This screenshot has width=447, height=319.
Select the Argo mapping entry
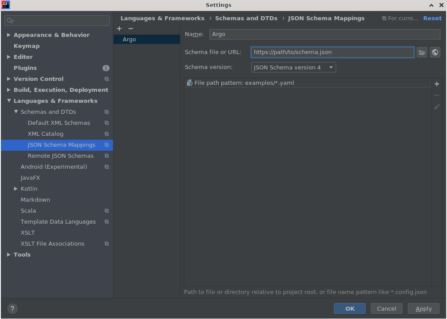[x=129, y=39]
